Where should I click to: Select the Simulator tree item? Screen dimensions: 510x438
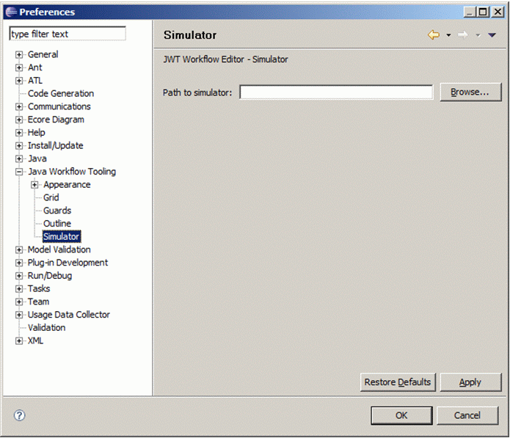[62, 236]
